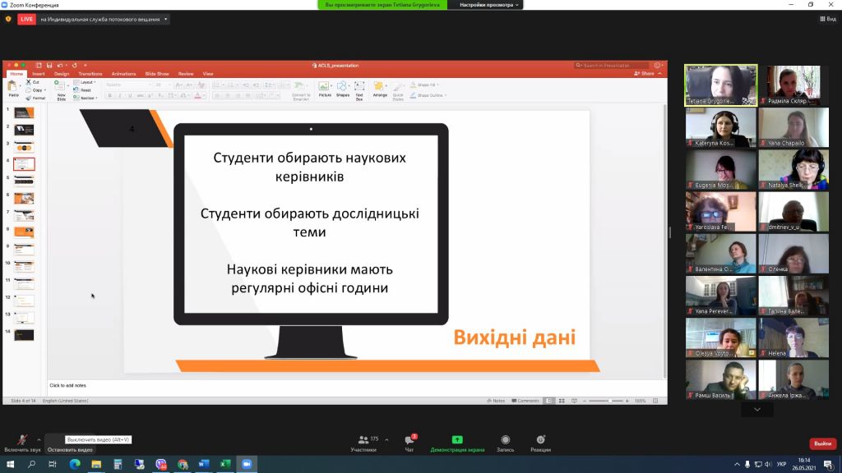The height and width of the screenshot is (473, 842).
Task: Show more participants with gallery down chevron
Action: [x=757, y=410]
